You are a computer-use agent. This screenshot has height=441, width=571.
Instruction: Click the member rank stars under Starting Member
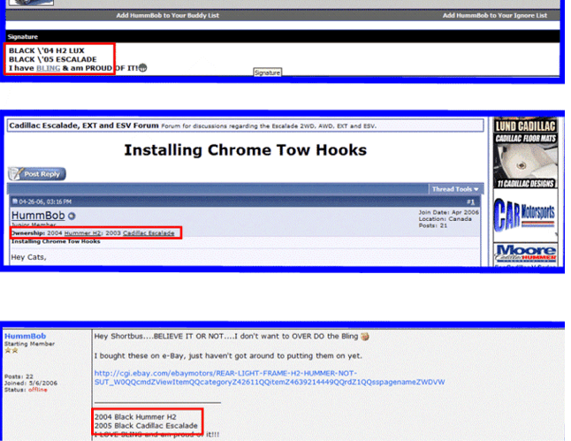coord(11,350)
